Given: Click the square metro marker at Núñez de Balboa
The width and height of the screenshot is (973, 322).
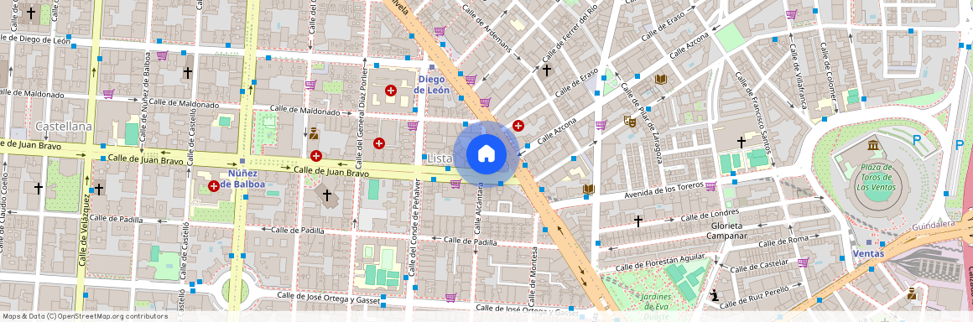Looking at the screenshot, I should (x=242, y=162).
